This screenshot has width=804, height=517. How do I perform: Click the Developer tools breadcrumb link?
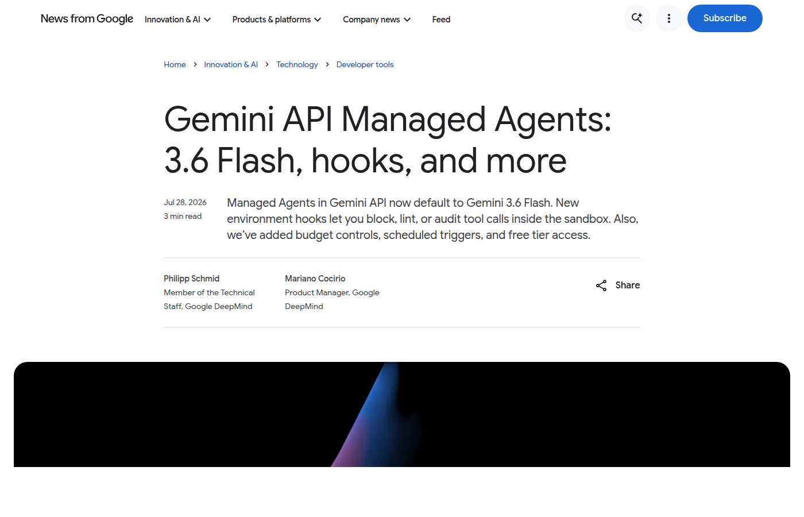coord(365,64)
